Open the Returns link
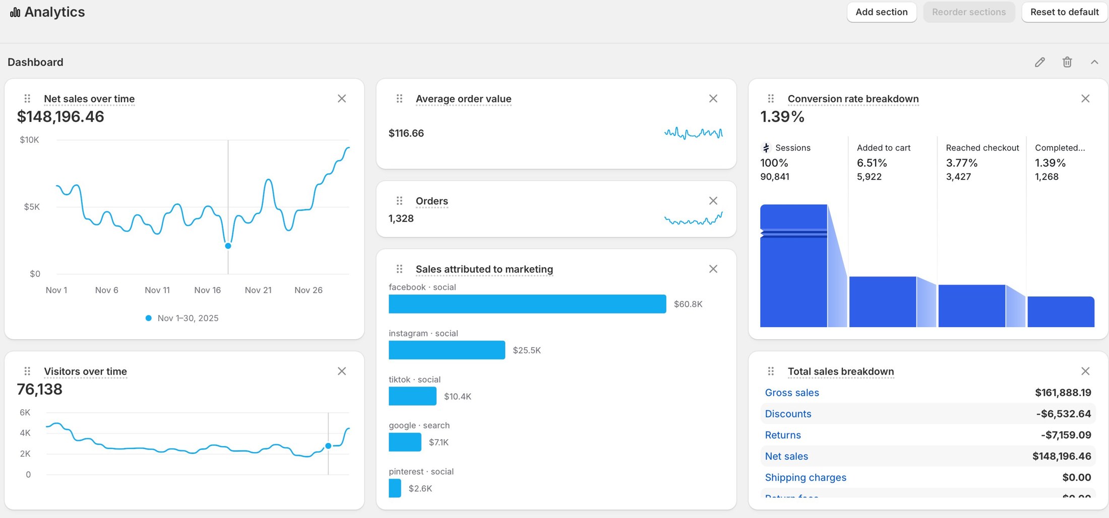The height and width of the screenshot is (518, 1109). click(x=782, y=435)
